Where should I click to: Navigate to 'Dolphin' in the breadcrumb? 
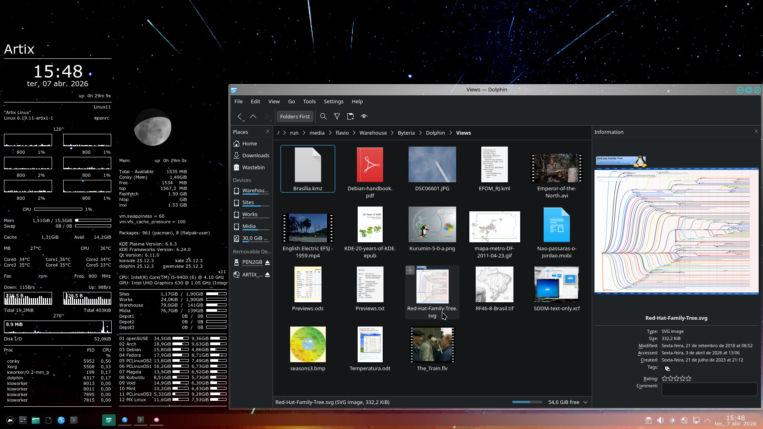(x=436, y=133)
